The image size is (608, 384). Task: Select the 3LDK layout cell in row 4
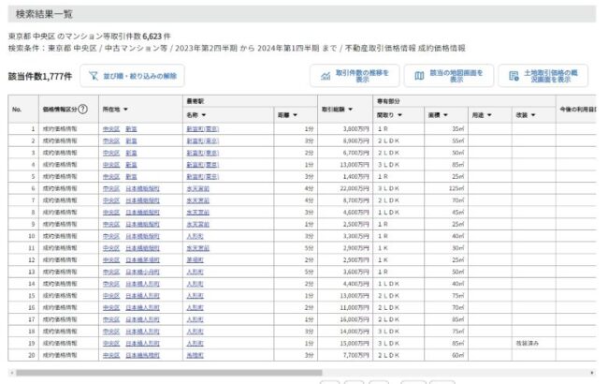pos(398,165)
